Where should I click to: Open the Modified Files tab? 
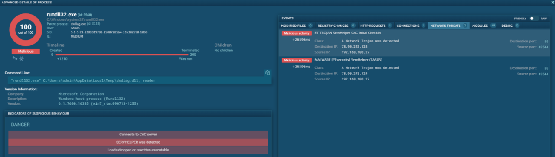[297, 26]
